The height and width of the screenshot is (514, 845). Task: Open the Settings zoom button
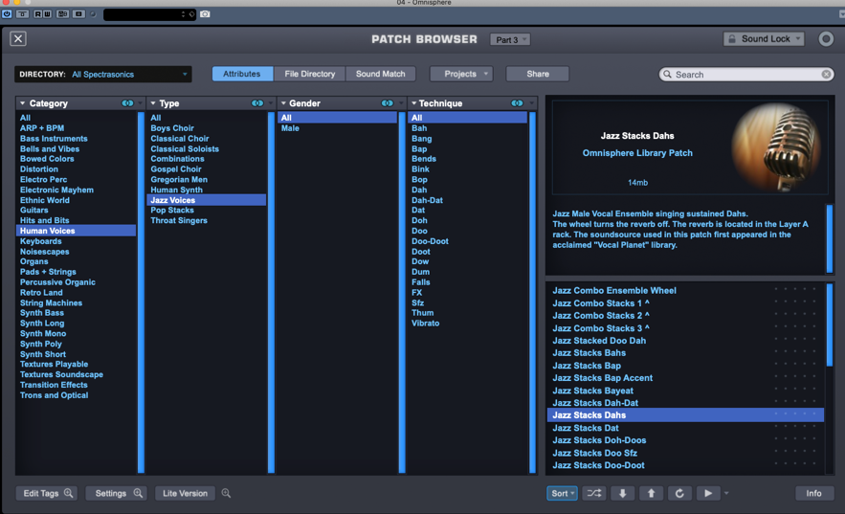pyautogui.click(x=117, y=493)
